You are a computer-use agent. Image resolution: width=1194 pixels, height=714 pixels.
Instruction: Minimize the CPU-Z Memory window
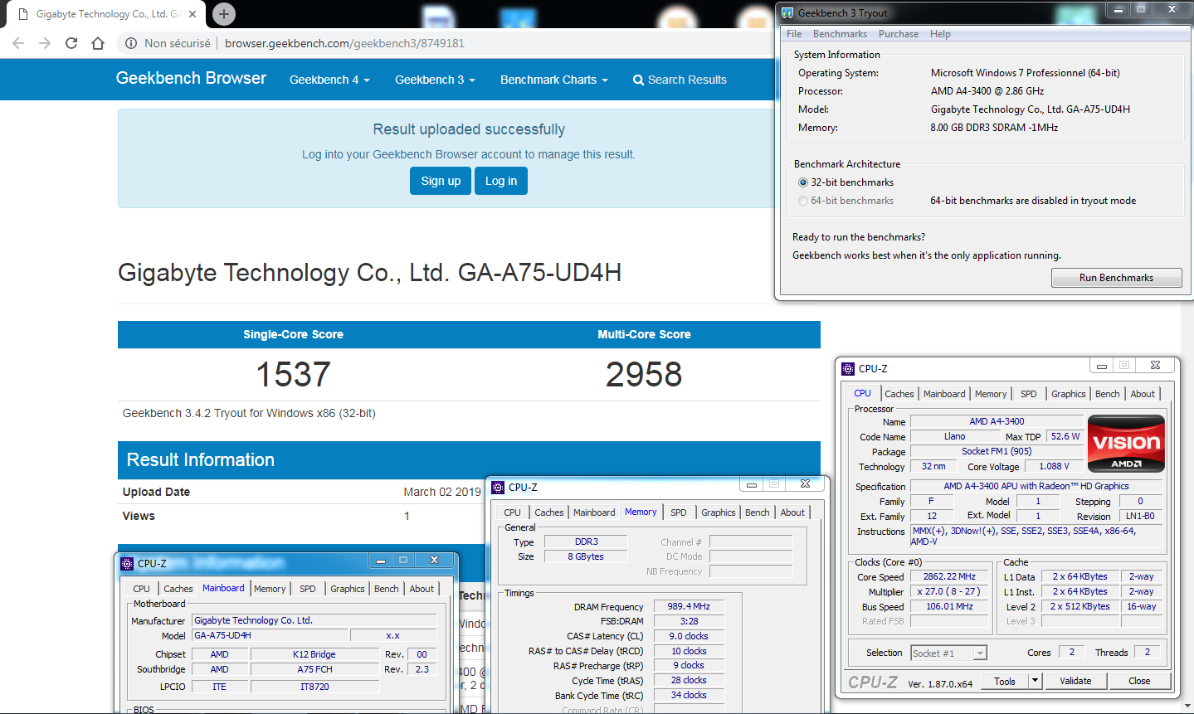[x=751, y=484]
